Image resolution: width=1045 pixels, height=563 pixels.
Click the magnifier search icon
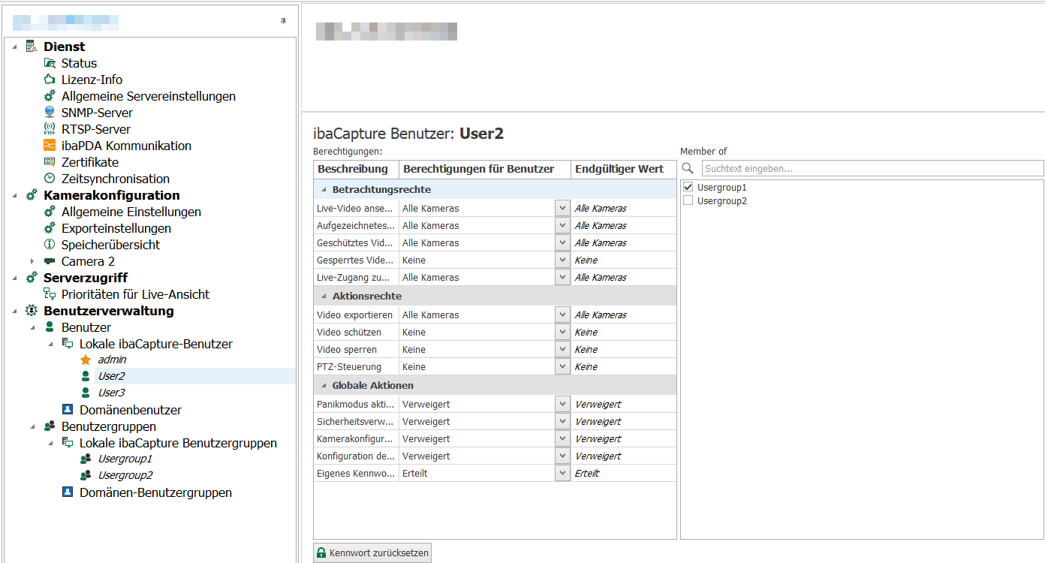click(688, 168)
